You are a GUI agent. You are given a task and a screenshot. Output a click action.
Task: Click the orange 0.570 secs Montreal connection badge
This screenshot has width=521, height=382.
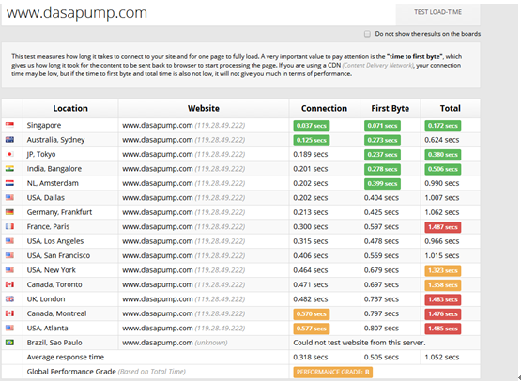click(x=312, y=313)
